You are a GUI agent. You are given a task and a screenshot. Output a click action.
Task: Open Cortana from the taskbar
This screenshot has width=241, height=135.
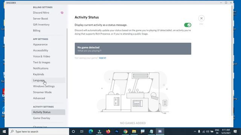click(x=73, y=132)
